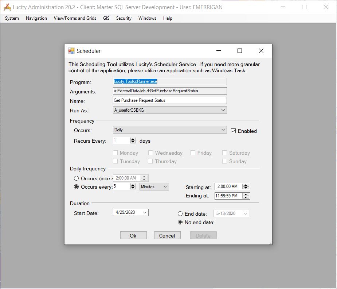
Task: Maximize the Lucity Administration window
Action: pyautogui.click(x=304, y=7)
